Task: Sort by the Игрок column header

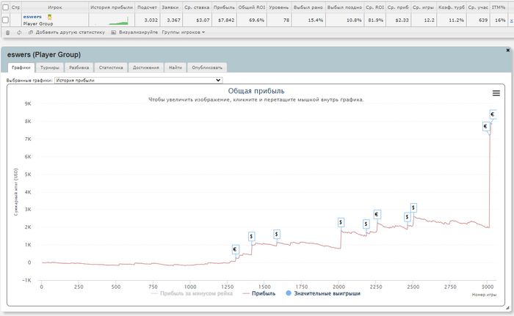Action: [55, 7]
